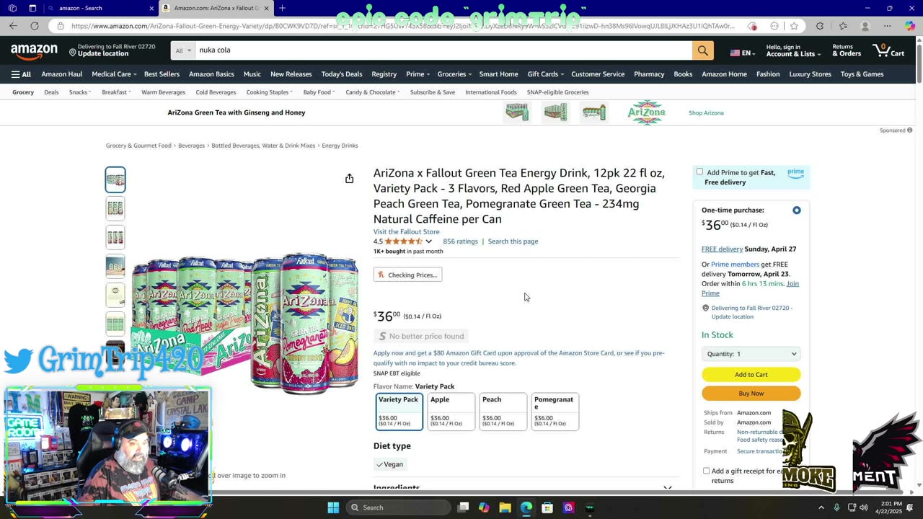Open Customer Service menu item
Viewport: 923px width, 519px height.
(598, 74)
